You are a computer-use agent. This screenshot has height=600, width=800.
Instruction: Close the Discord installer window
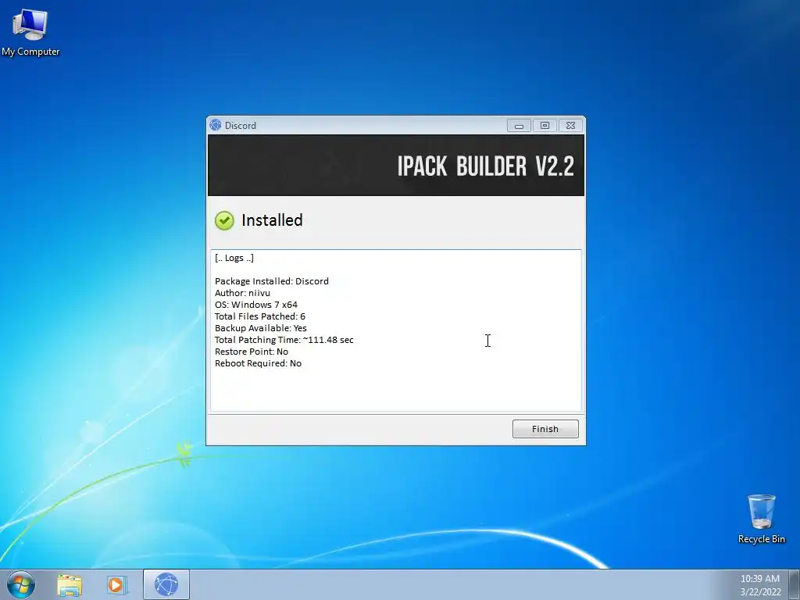pyautogui.click(x=571, y=126)
